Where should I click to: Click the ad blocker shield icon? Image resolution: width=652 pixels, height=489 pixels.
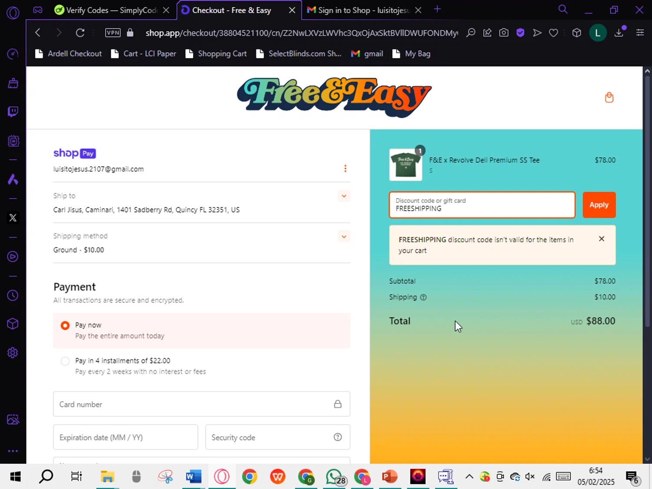point(520,33)
